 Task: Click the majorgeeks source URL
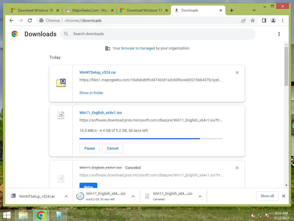[x=150, y=80]
